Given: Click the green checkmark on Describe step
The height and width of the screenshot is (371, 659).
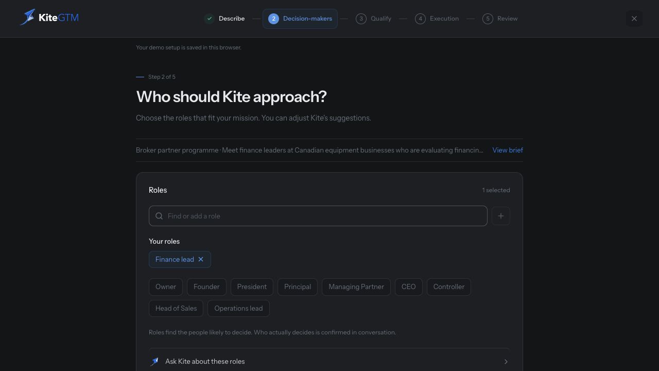Looking at the screenshot, I should click(x=210, y=19).
